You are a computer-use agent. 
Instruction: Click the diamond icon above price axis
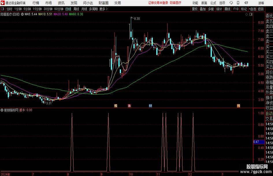pos(246,14)
